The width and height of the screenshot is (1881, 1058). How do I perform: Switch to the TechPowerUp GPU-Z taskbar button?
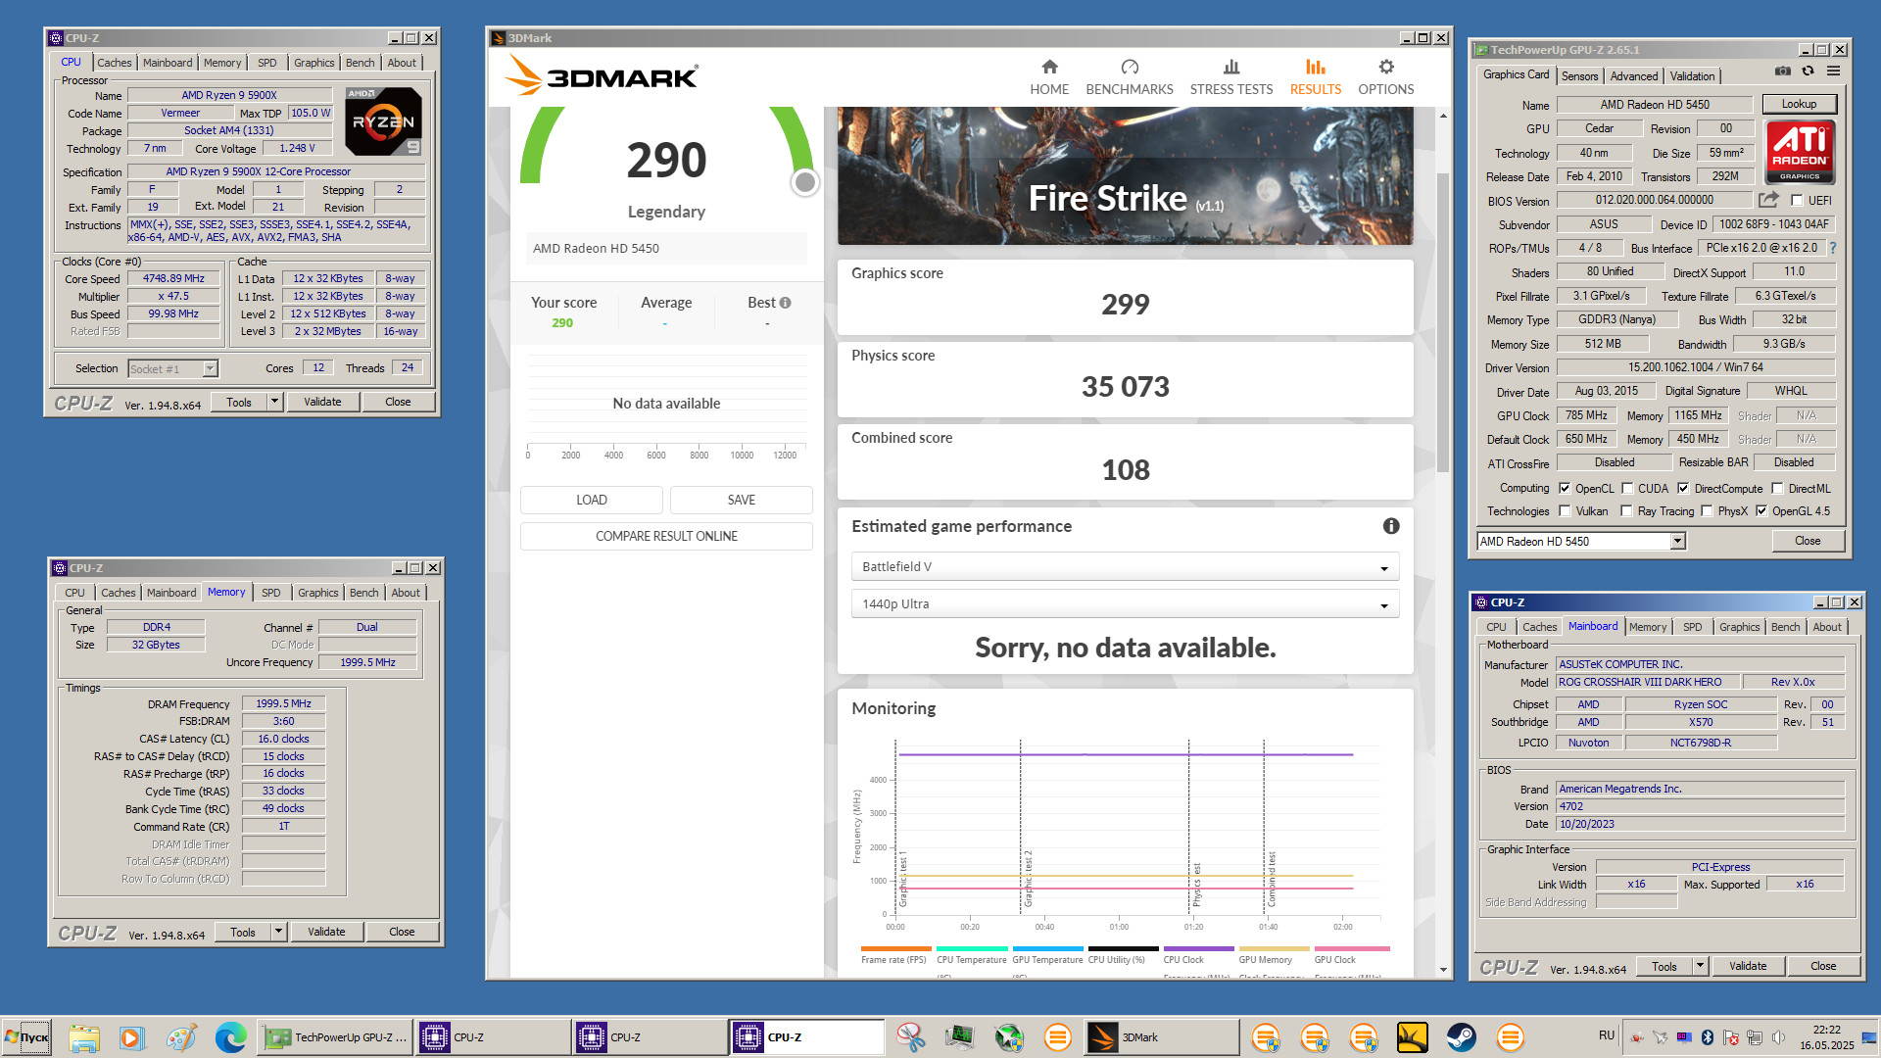[x=334, y=1037]
